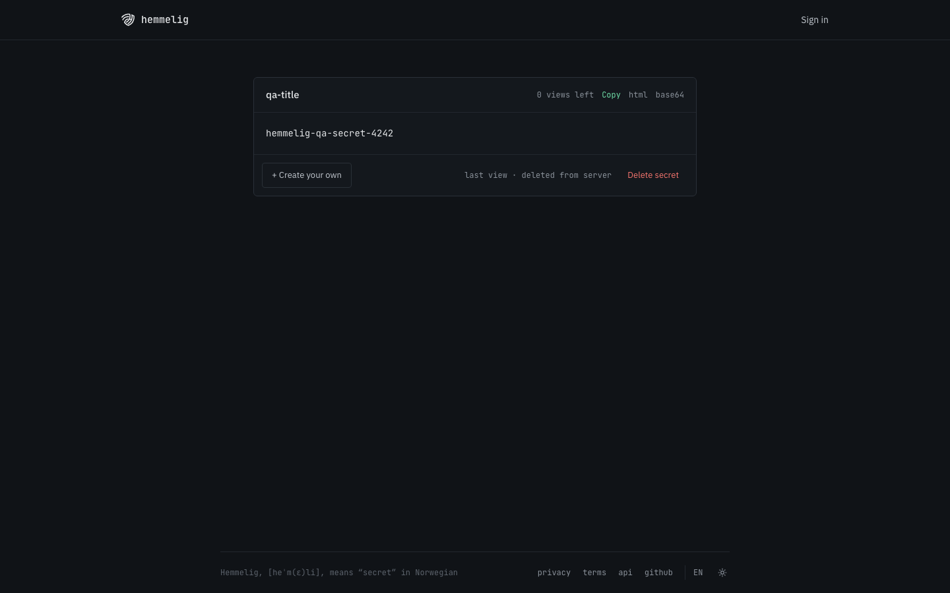Open the EN language selector

[x=698, y=573]
